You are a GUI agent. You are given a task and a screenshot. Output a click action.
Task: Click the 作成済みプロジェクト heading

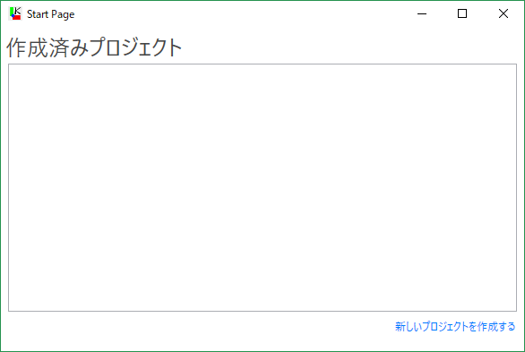[x=94, y=47]
